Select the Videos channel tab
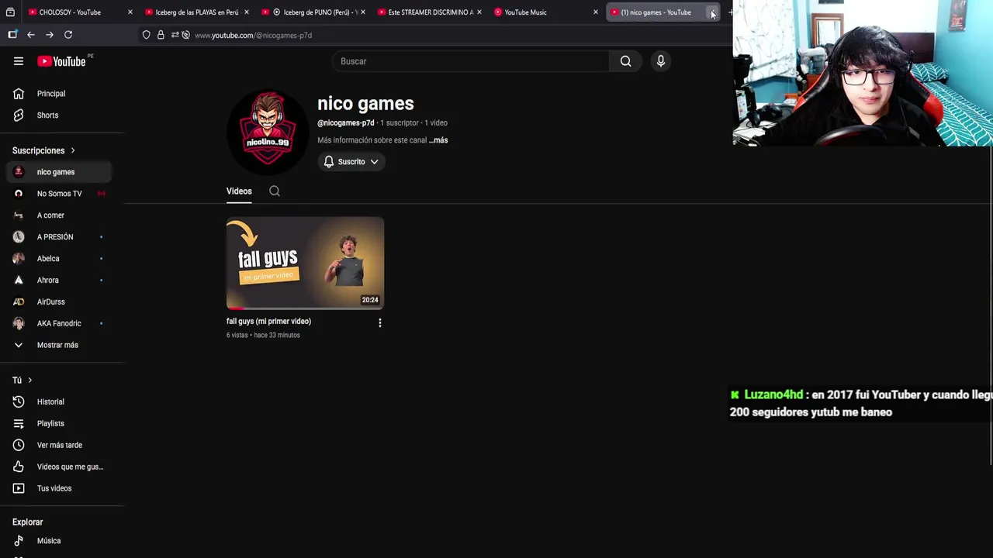The image size is (993, 558). [239, 191]
